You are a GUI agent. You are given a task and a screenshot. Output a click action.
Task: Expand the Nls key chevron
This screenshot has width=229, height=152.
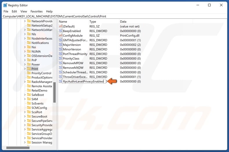(25, 34)
